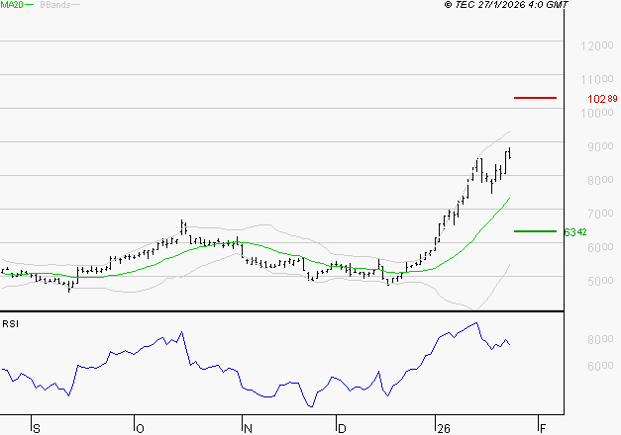
Task: Click the RSI panel label
Action: pyautogui.click(x=10, y=324)
